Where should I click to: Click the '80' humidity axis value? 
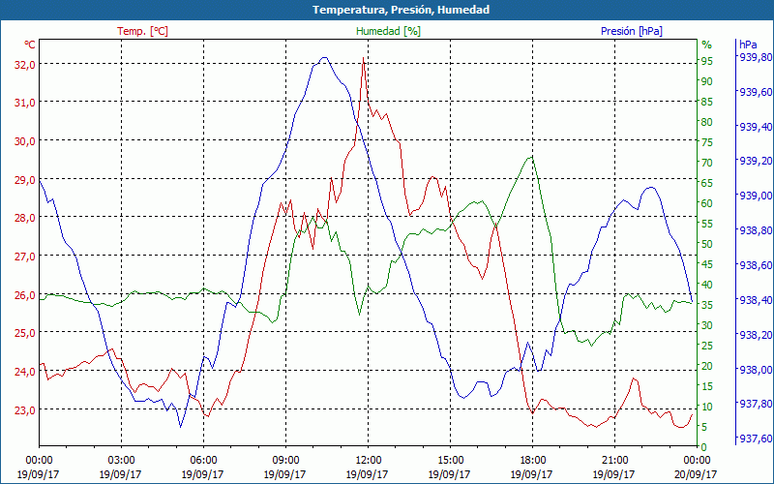tap(707, 122)
